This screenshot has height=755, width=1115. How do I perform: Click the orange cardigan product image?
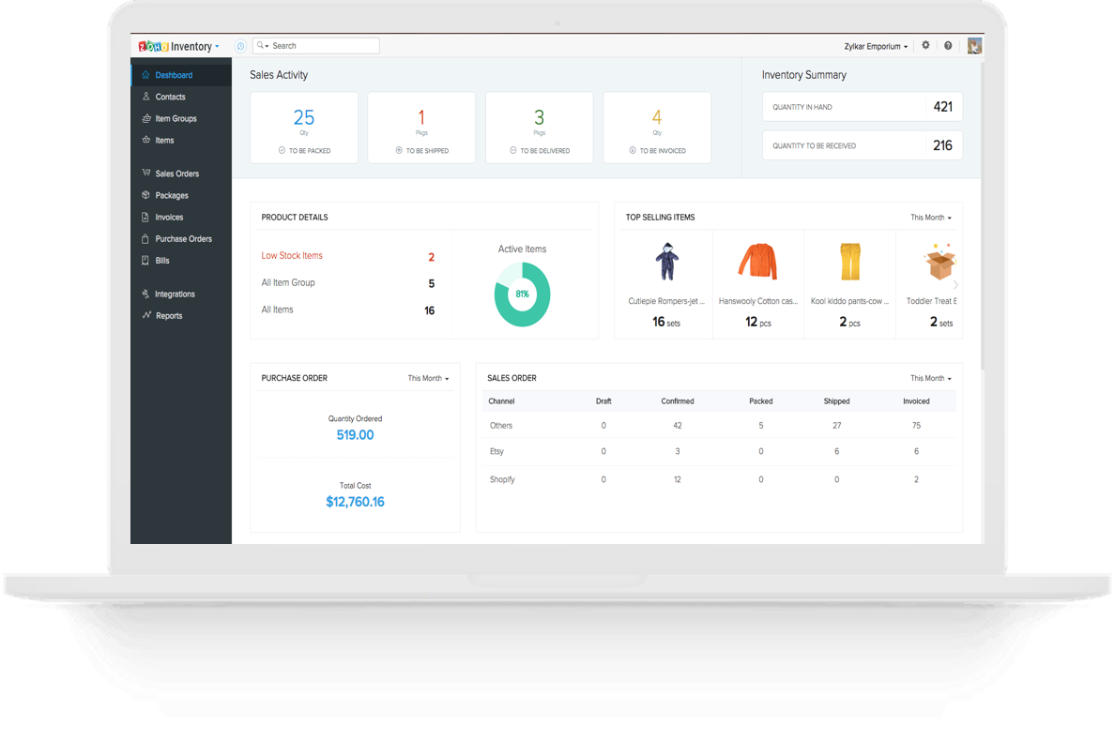click(757, 262)
